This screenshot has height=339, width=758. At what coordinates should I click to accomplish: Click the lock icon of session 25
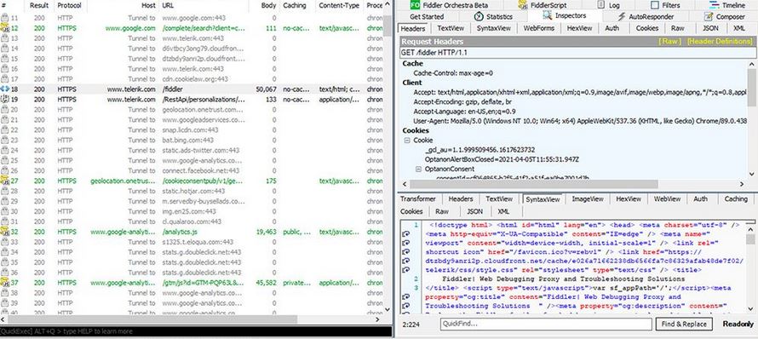(x=5, y=160)
